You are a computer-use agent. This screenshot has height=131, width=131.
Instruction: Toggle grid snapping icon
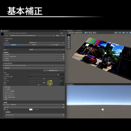tap(90, 33)
